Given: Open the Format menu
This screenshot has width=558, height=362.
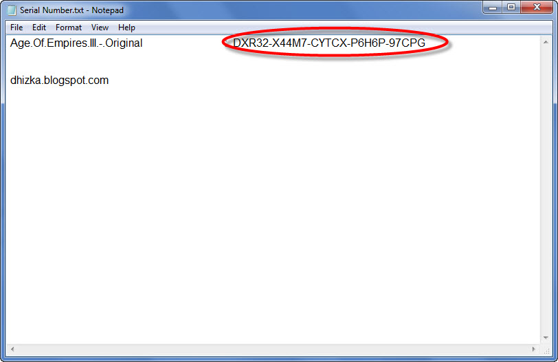Looking at the screenshot, I should [68, 28].
